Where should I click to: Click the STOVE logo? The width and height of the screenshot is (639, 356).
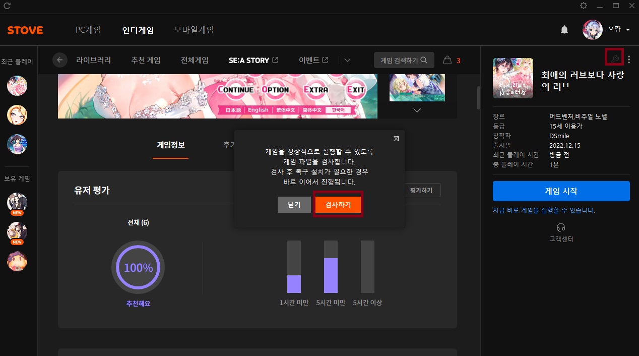25,30
